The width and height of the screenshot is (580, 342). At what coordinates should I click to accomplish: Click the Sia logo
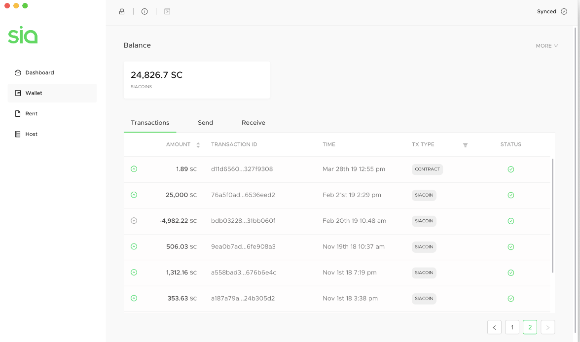click(x=23, y=35)
